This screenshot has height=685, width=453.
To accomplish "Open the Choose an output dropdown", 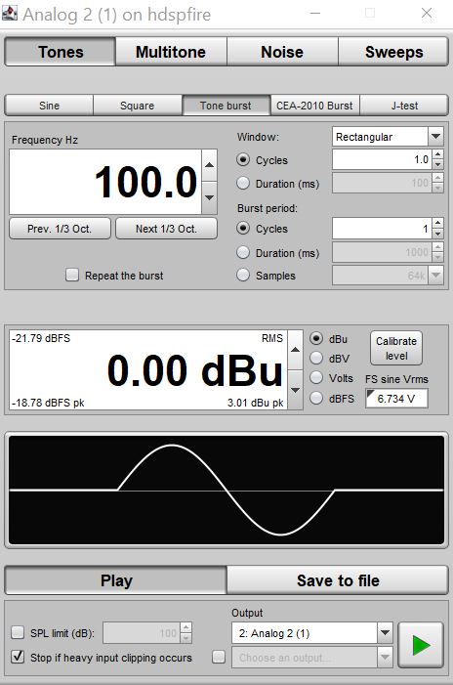I will (x=312, y=657).
